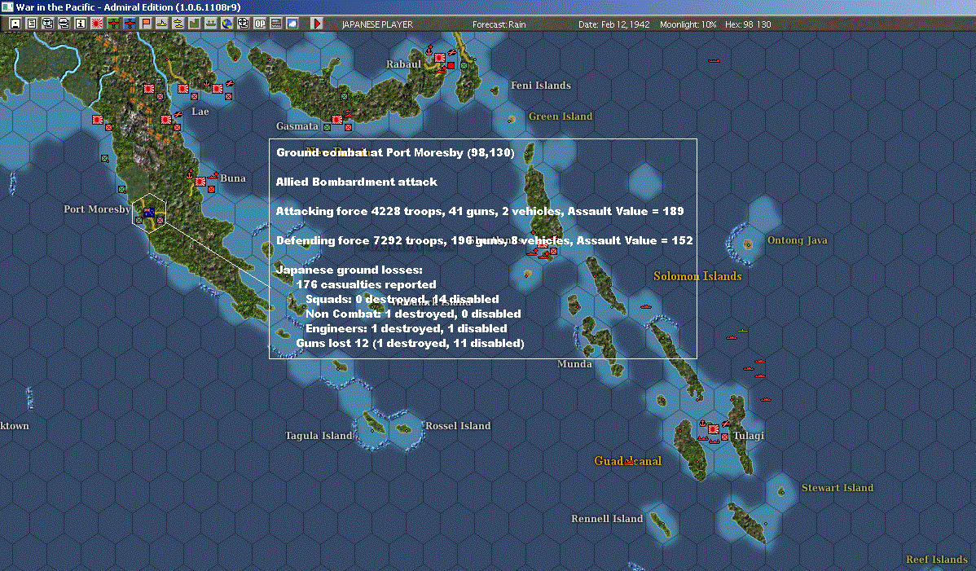Click the cloud weather toolbar icon
The height and width of the screenshot is (571, 976).
(x=292, y=24)
